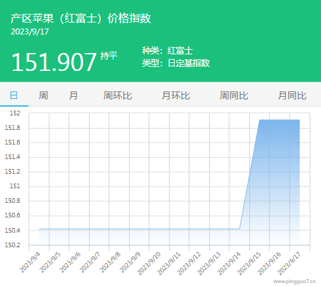This screenshot has width=321, height=287.
Task: Click the 持平 status label
Action: coord(108,56)
